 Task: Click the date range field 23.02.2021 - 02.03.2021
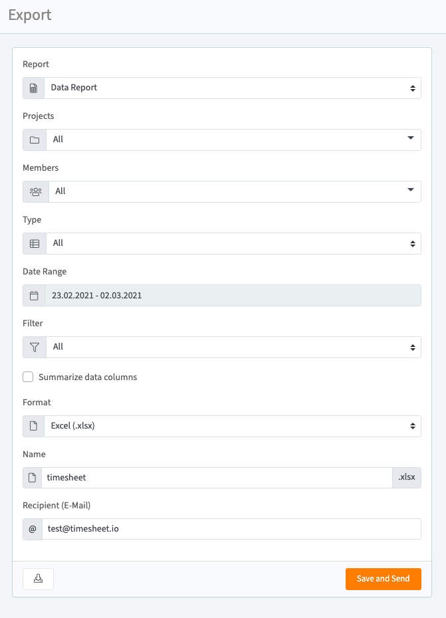232,295
